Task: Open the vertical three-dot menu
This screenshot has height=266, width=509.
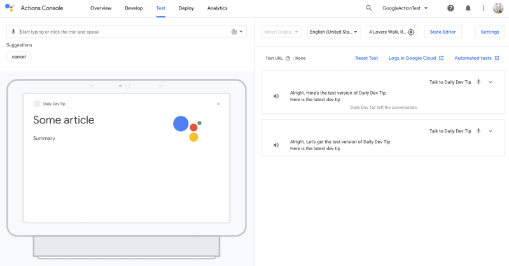Action: pyautogui.click(x=484, y=8)
